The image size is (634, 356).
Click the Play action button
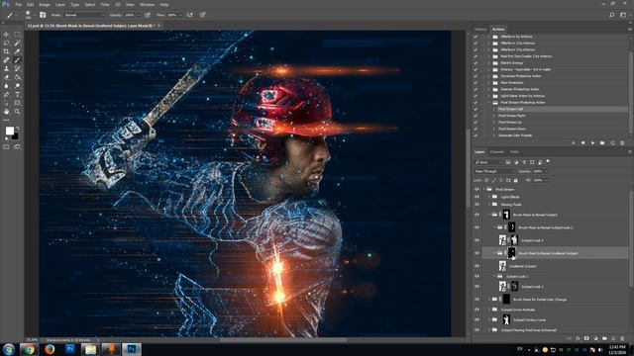pos(592,142)
